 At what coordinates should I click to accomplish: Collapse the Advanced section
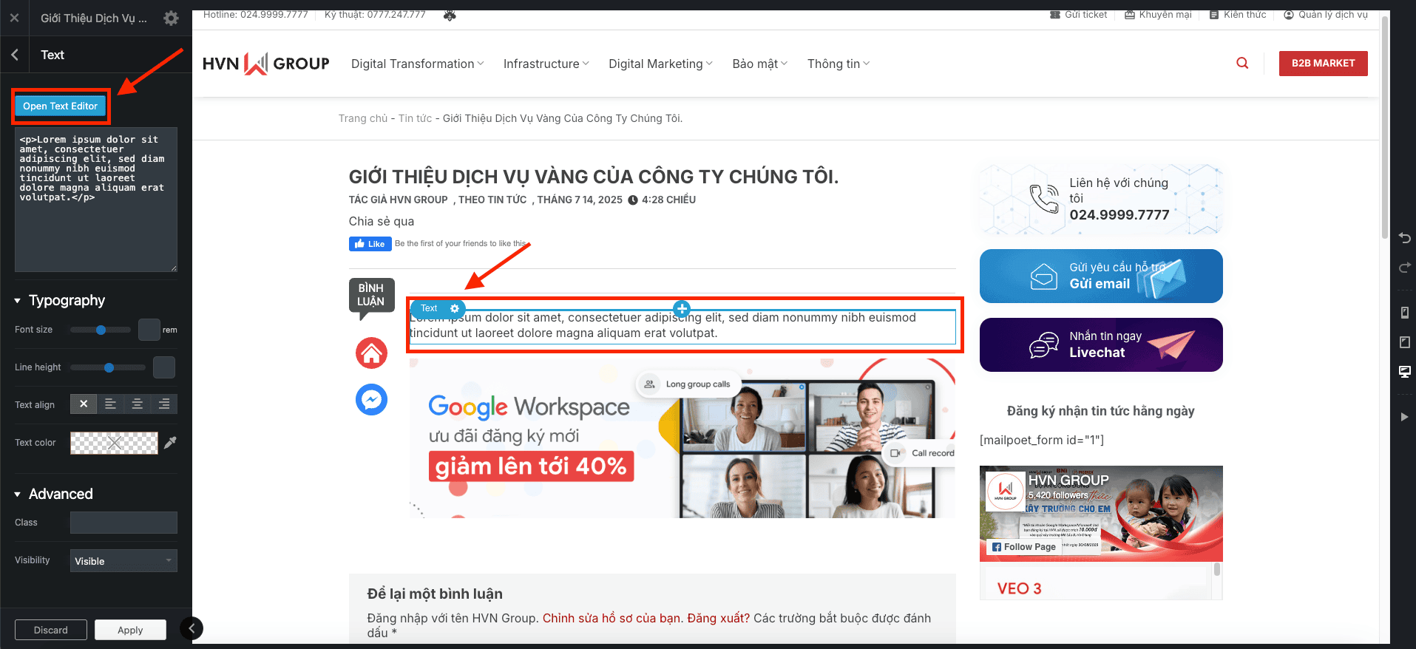(x=53, y=494)
